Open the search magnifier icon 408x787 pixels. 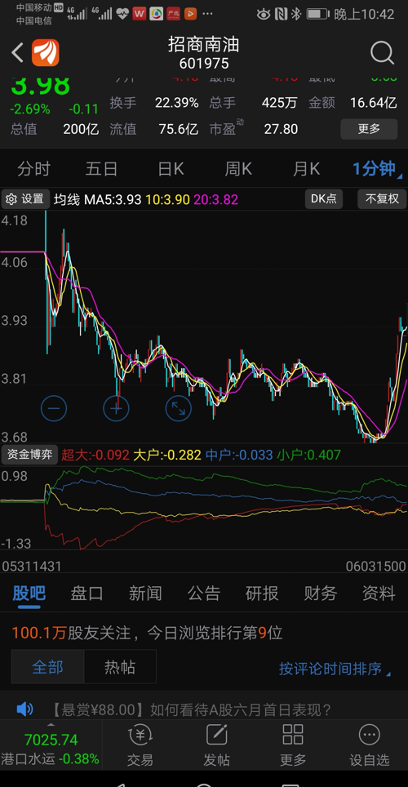[x=383, y=53]
